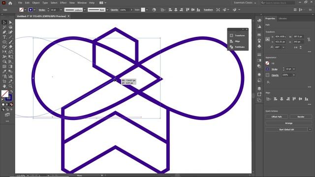Click reference point grid in Transform
The image size is (315, 177).
[267, 39]
